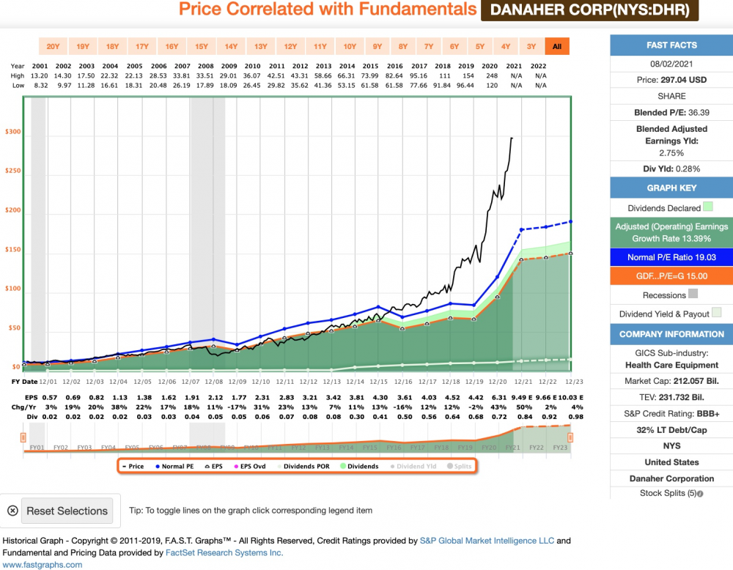Switch to the 5Y range tab
This screenshot has width=733, height=570.
(x=480, y=46)
